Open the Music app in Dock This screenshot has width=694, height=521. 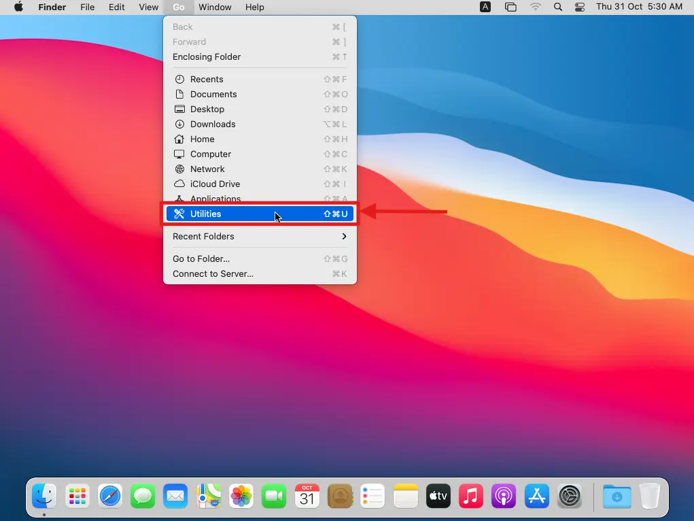pyautogui.click(x=471, y=496)
